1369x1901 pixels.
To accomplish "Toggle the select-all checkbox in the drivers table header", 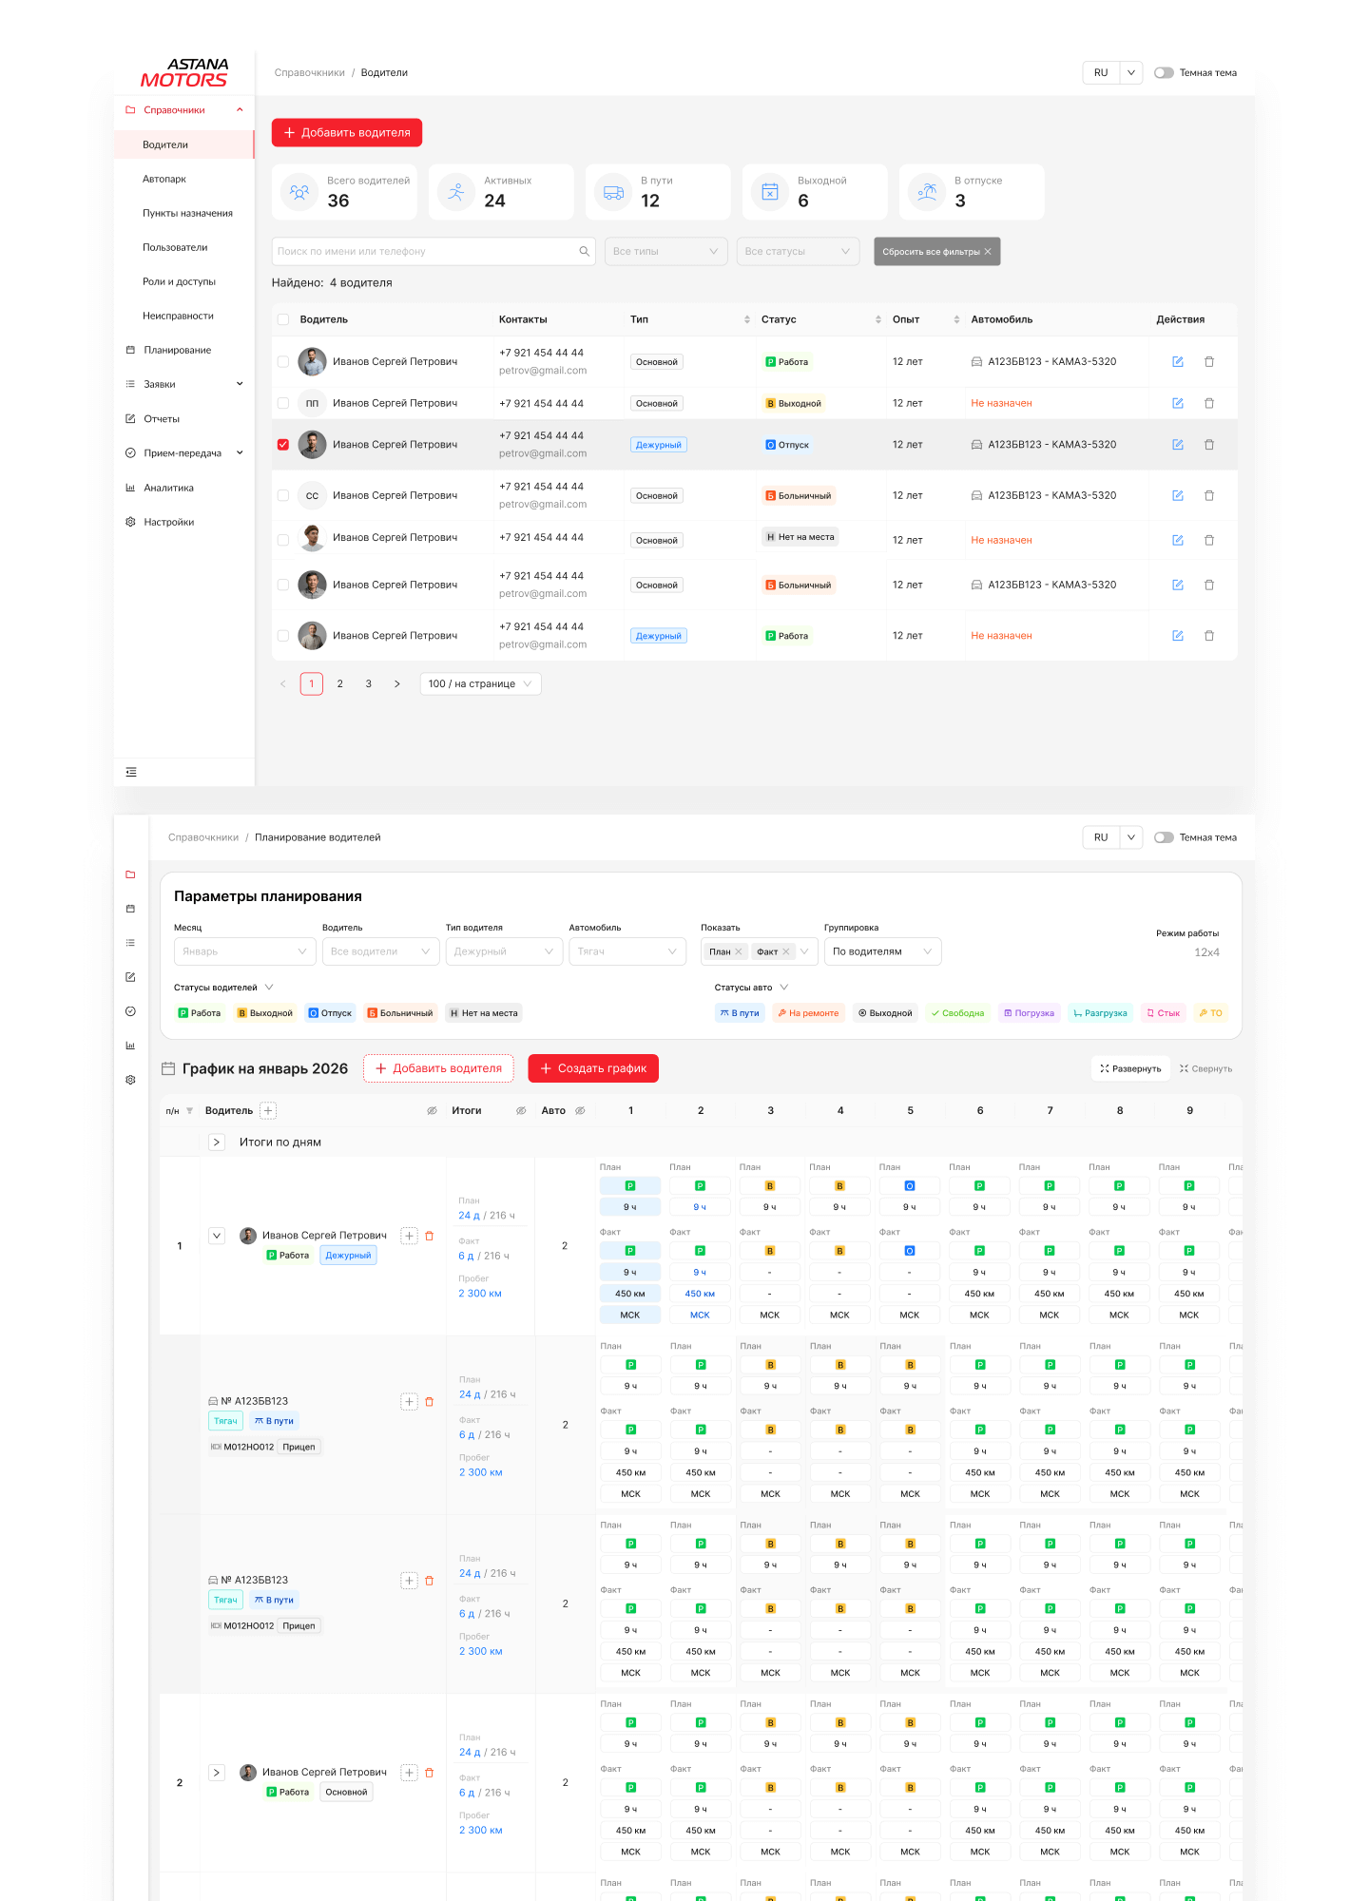I will pos(282,319).
